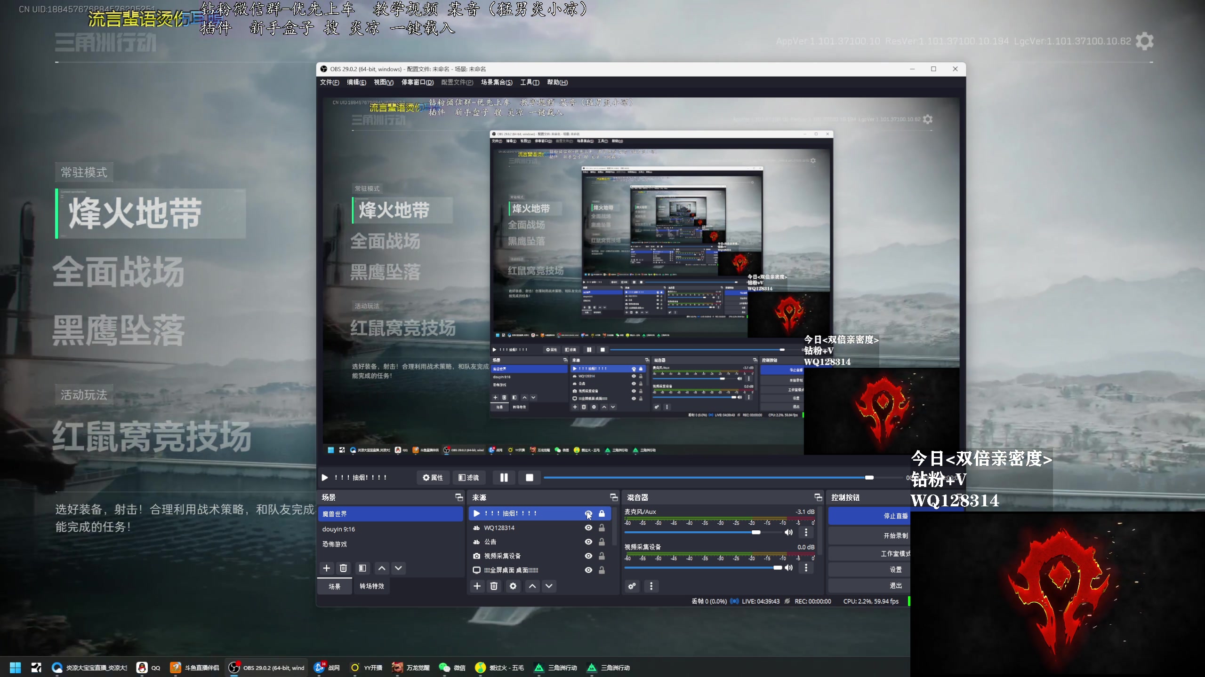Move the selected source down
1205x677 pixels.
point(549,586)
